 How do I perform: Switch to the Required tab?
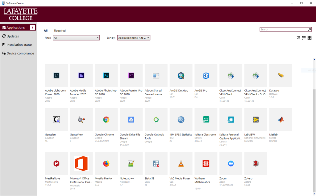(60, 30)
